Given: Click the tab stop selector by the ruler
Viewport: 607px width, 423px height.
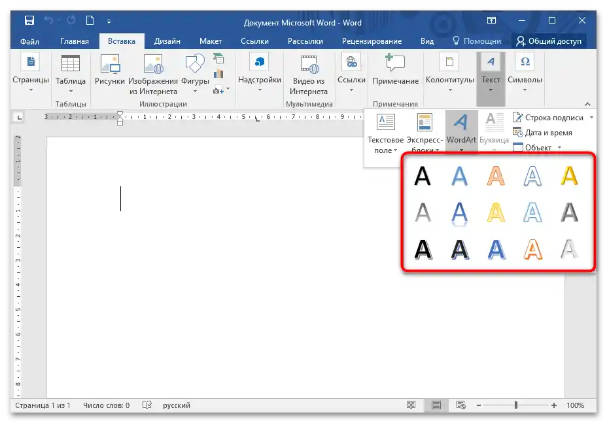Looking at the screenshot, I should point(19,117).
